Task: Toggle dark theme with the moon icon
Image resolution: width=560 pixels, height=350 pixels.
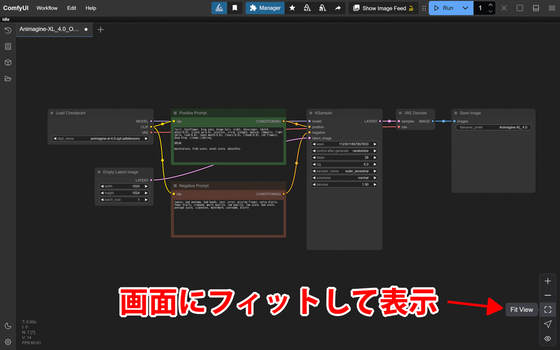Action: pos(7,326)
